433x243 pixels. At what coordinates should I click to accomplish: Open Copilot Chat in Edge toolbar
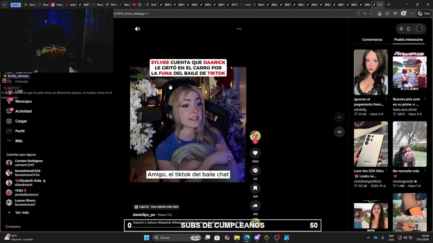click(x=424, y=13)
